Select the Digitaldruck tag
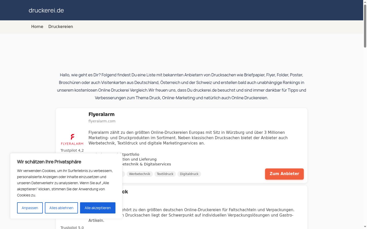This screenshot has width=367, height=229. 189,174
